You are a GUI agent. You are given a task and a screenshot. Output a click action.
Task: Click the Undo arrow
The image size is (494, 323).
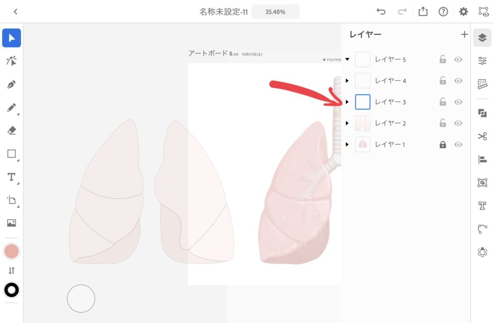(381, 12)
